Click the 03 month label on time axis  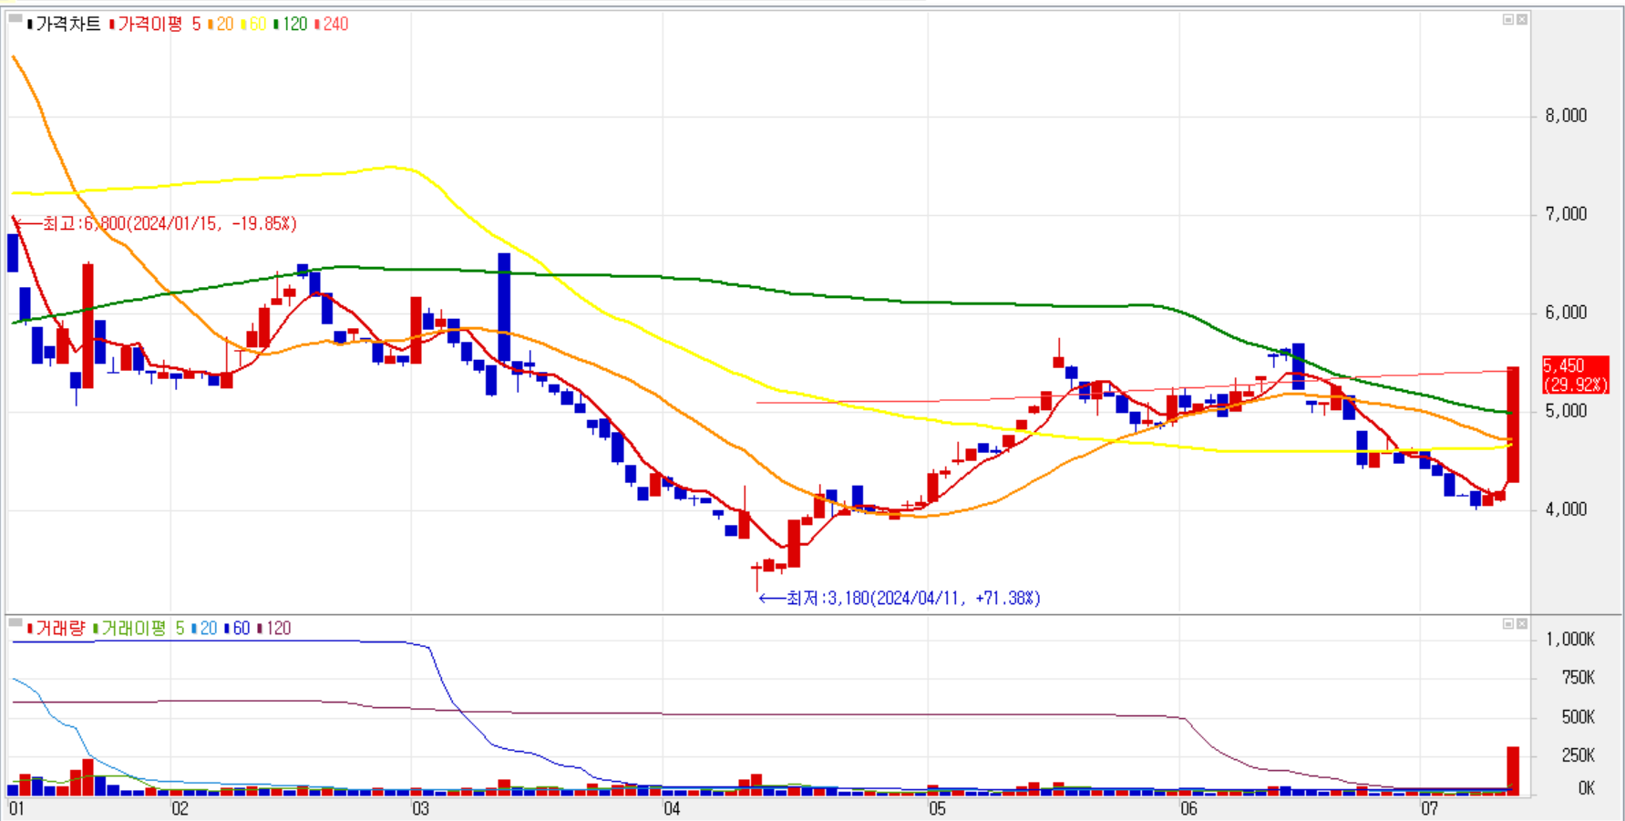tap(420, 809)
